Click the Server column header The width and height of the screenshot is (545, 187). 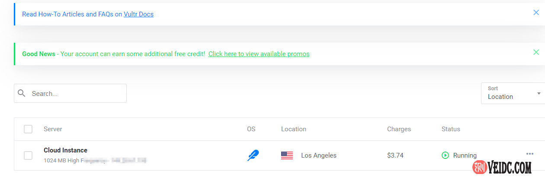[x=53, y=129]
